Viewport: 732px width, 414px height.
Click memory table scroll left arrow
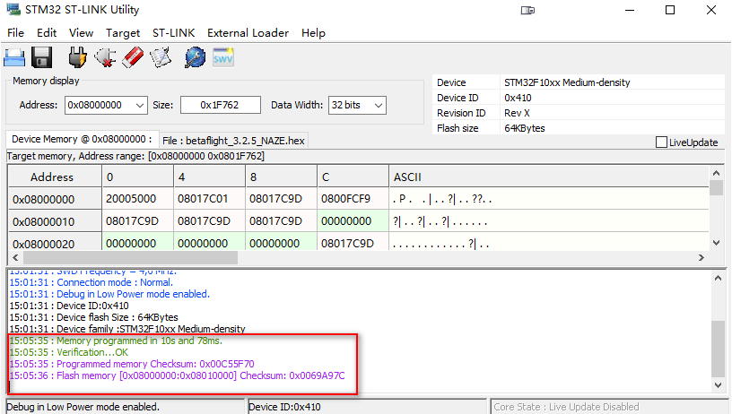coord(15,257)
